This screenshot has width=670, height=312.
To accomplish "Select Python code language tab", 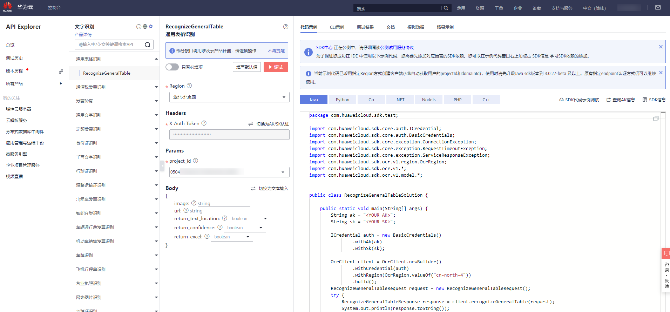I will (343, 100).
